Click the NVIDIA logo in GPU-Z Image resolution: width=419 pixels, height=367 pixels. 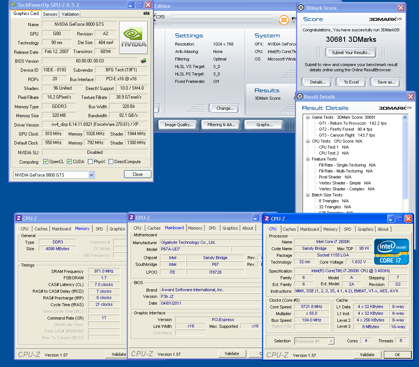pyautogui.click(x=133, y=37)
